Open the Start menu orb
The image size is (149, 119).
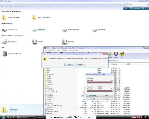pyautogui.click(x=3, y=117)
